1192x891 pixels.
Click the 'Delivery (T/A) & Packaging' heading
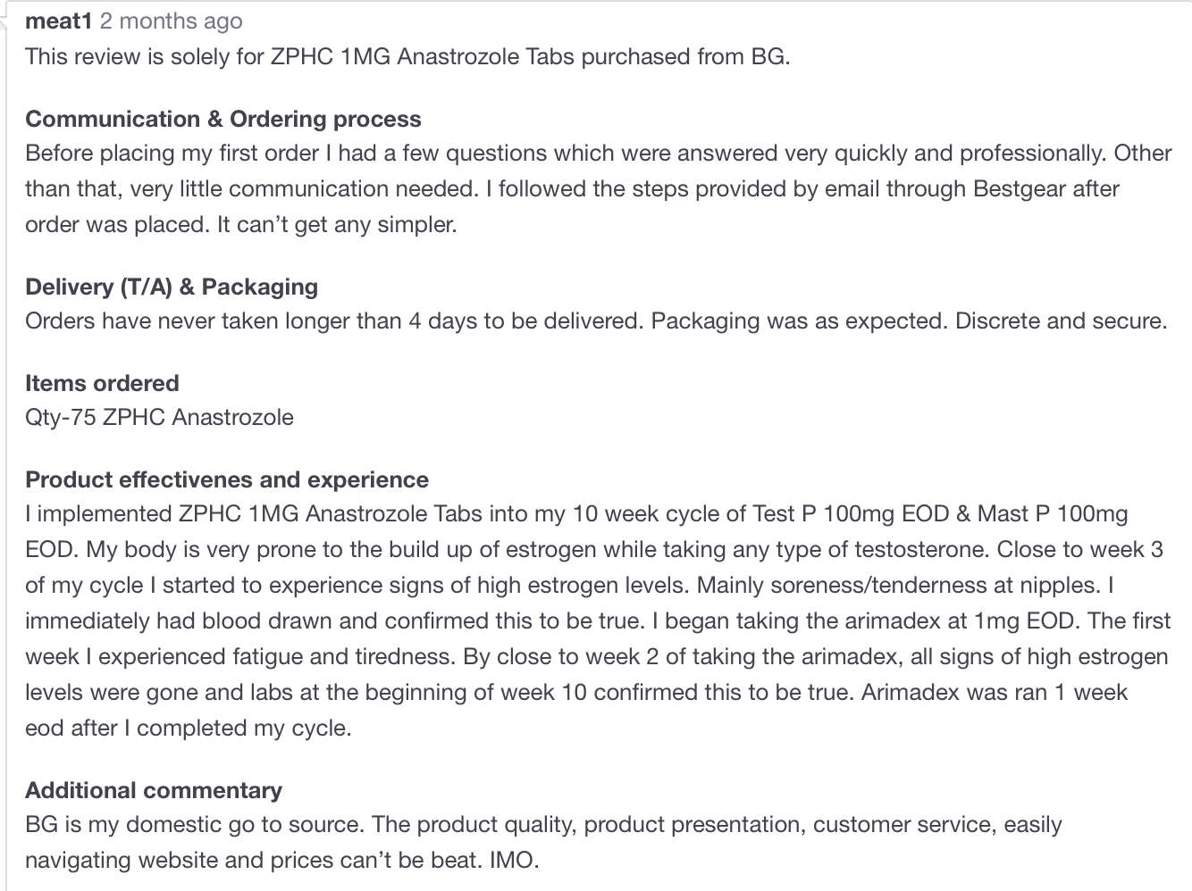click(x=171, y=287)
